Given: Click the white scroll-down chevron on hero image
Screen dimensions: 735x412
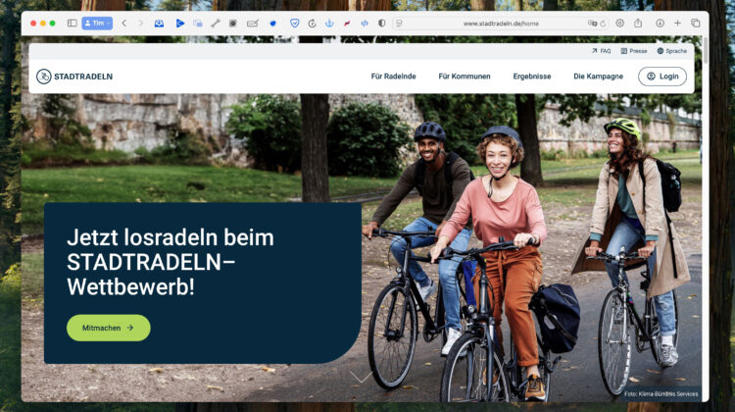Looking at the screenshot, I should pos(361,377).
